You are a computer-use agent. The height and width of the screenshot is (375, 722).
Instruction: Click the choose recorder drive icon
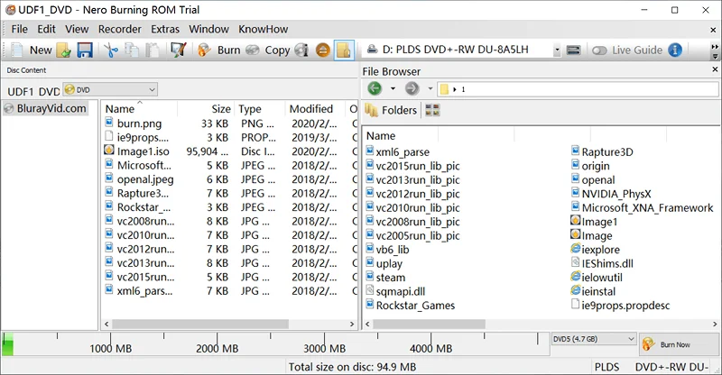point(573,50)
